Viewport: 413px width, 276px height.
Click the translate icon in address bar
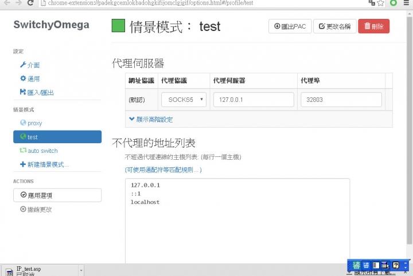tap(372, 3)
